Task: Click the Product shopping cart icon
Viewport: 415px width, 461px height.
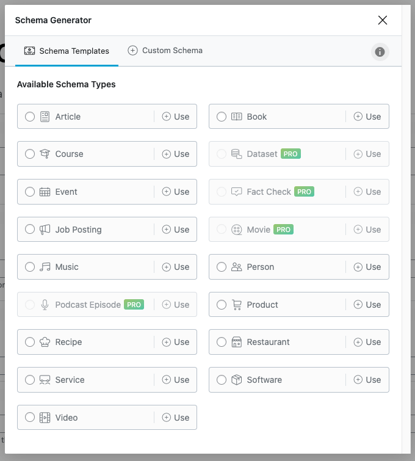Action: (237, 305)
